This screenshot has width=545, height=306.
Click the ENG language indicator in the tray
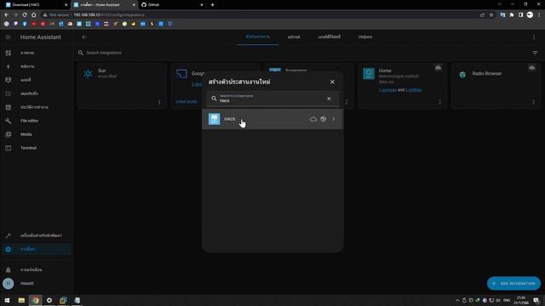click(x=507, y=300)
